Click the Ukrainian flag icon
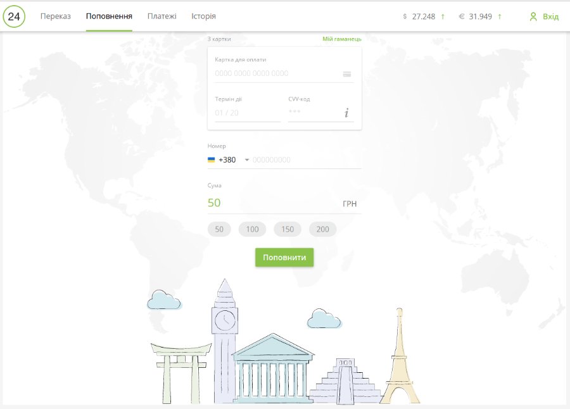Screen dimensions: 570x409 pyautogui.click(x=211, y=160)
